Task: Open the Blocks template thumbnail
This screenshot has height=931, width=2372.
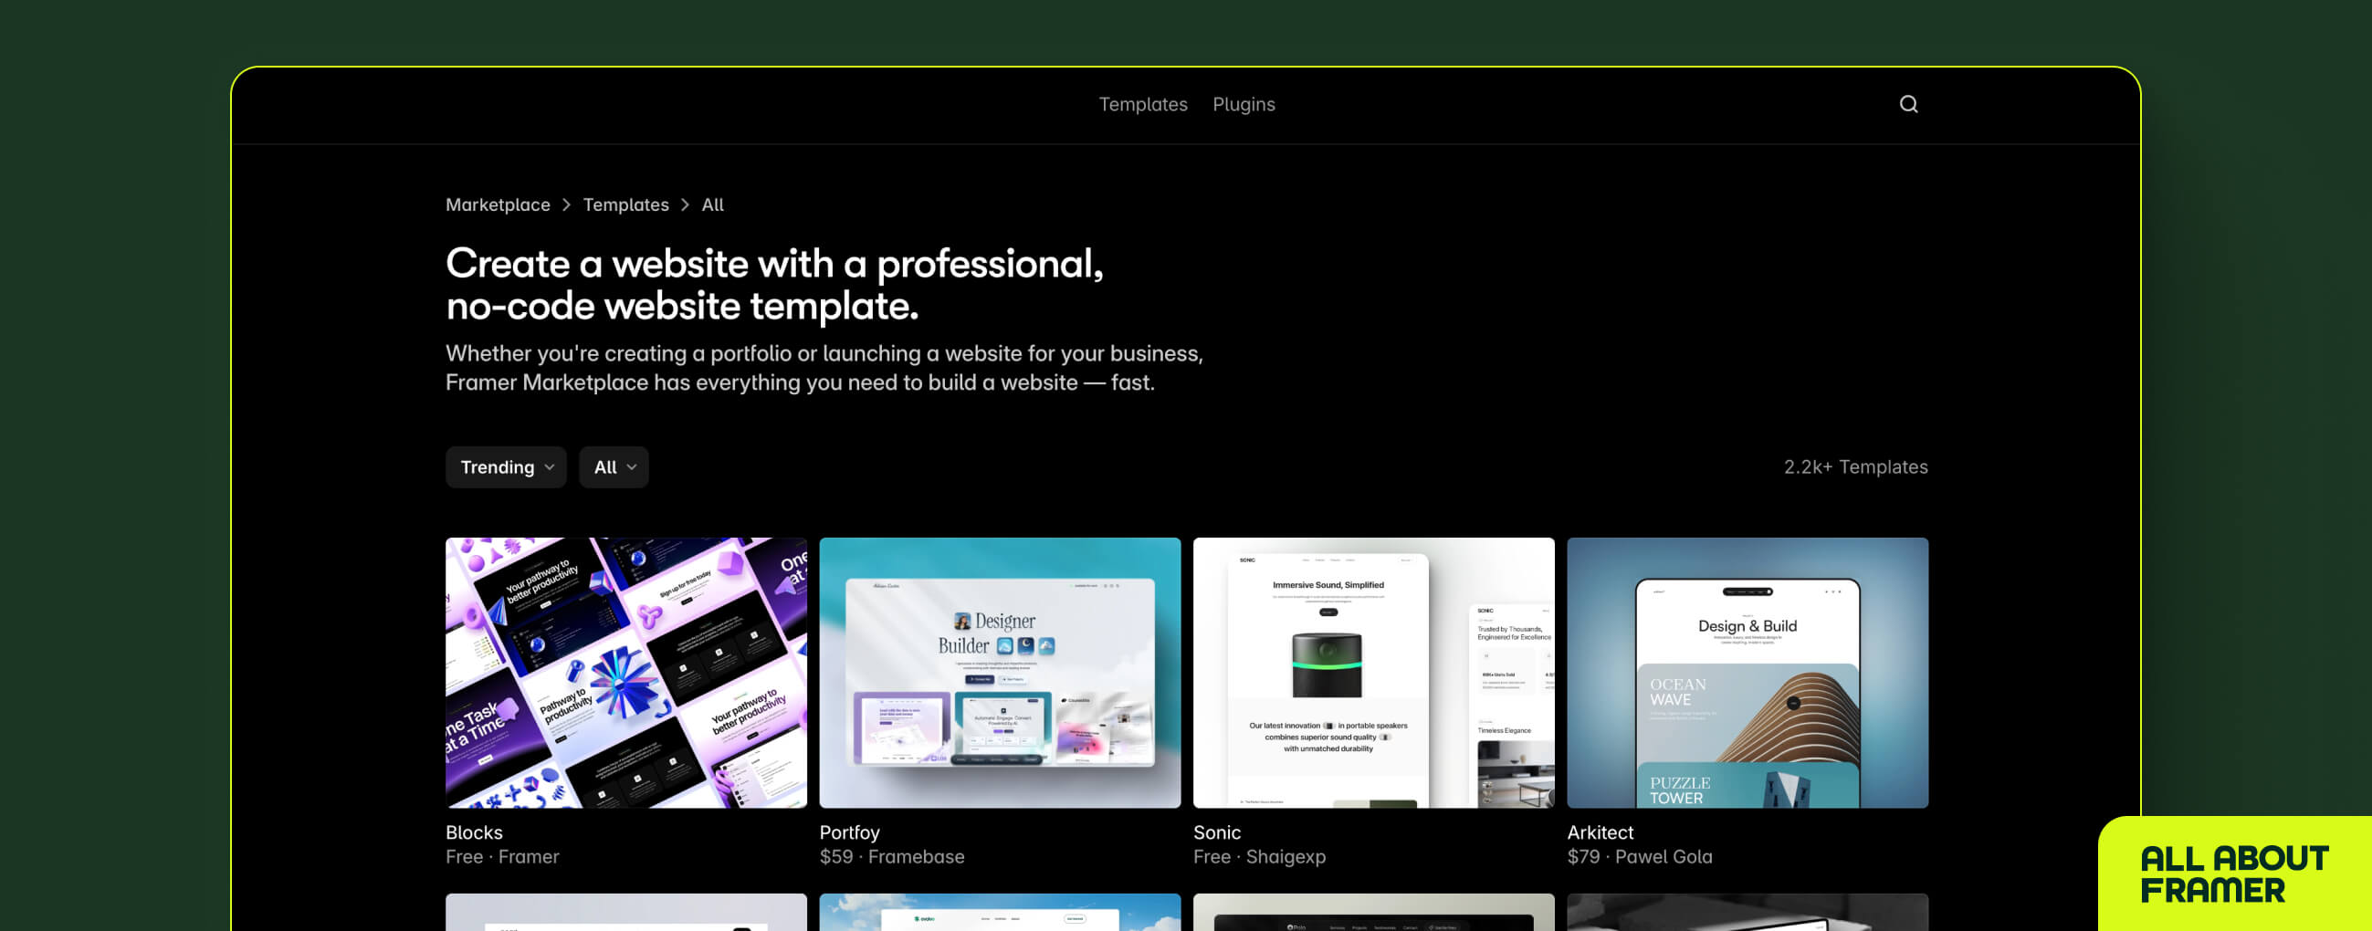Action: coord(626,674)
